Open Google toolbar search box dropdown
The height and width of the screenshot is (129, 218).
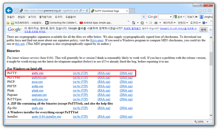click(171, 17)
